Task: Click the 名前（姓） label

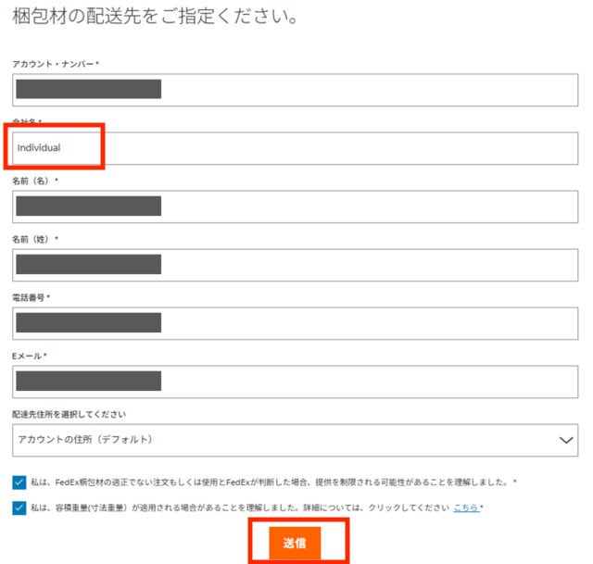Action: point(33,239)
